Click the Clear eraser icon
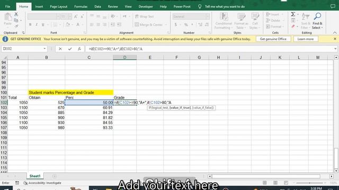The image size is (339, 190). tap(293, 26)
